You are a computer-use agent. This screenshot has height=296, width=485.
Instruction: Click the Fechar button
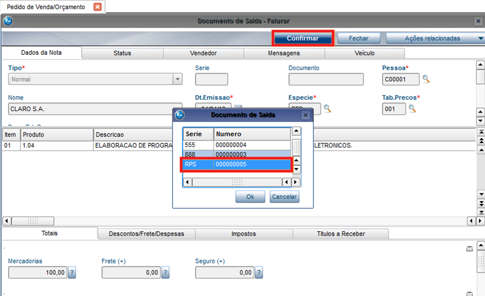click(x=358, y=38)
